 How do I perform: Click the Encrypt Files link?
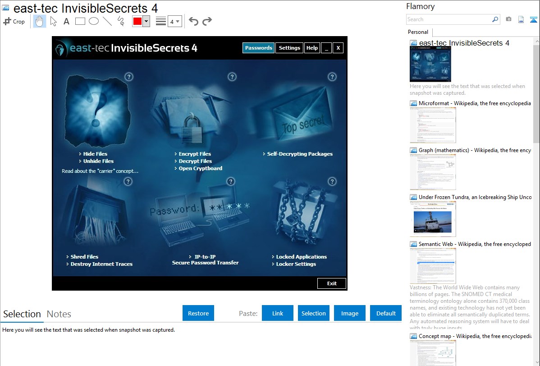point(195,154)
